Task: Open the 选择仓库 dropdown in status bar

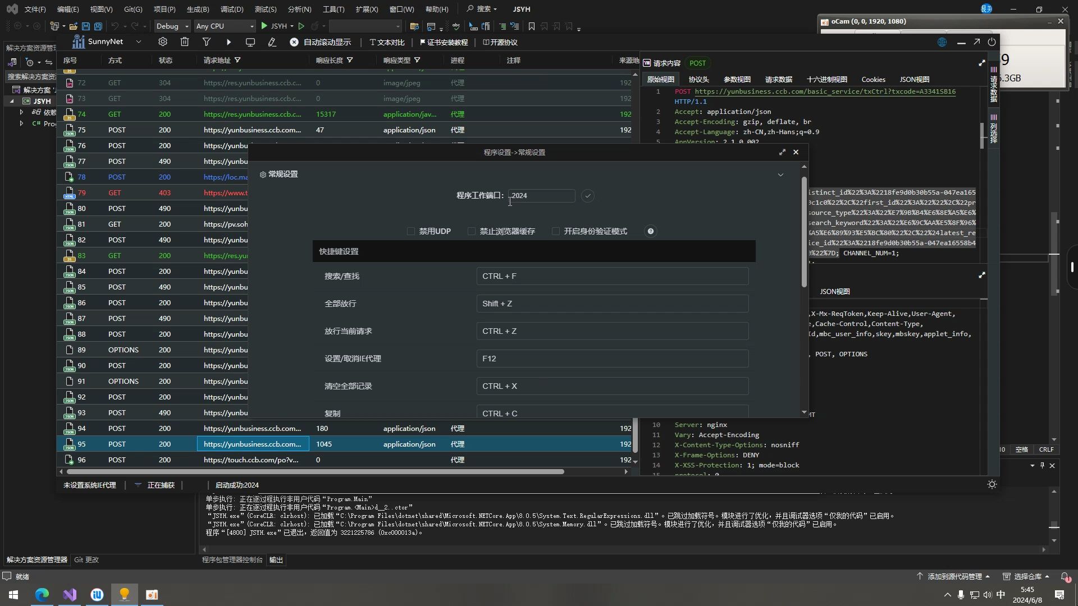Action: [1026, 576]
